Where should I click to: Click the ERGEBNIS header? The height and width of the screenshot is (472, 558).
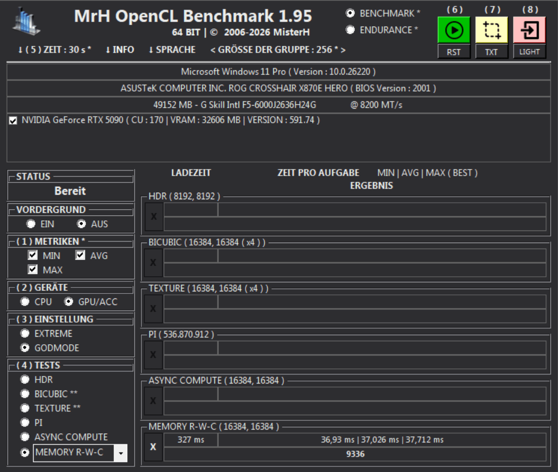[x=371, y=186]
